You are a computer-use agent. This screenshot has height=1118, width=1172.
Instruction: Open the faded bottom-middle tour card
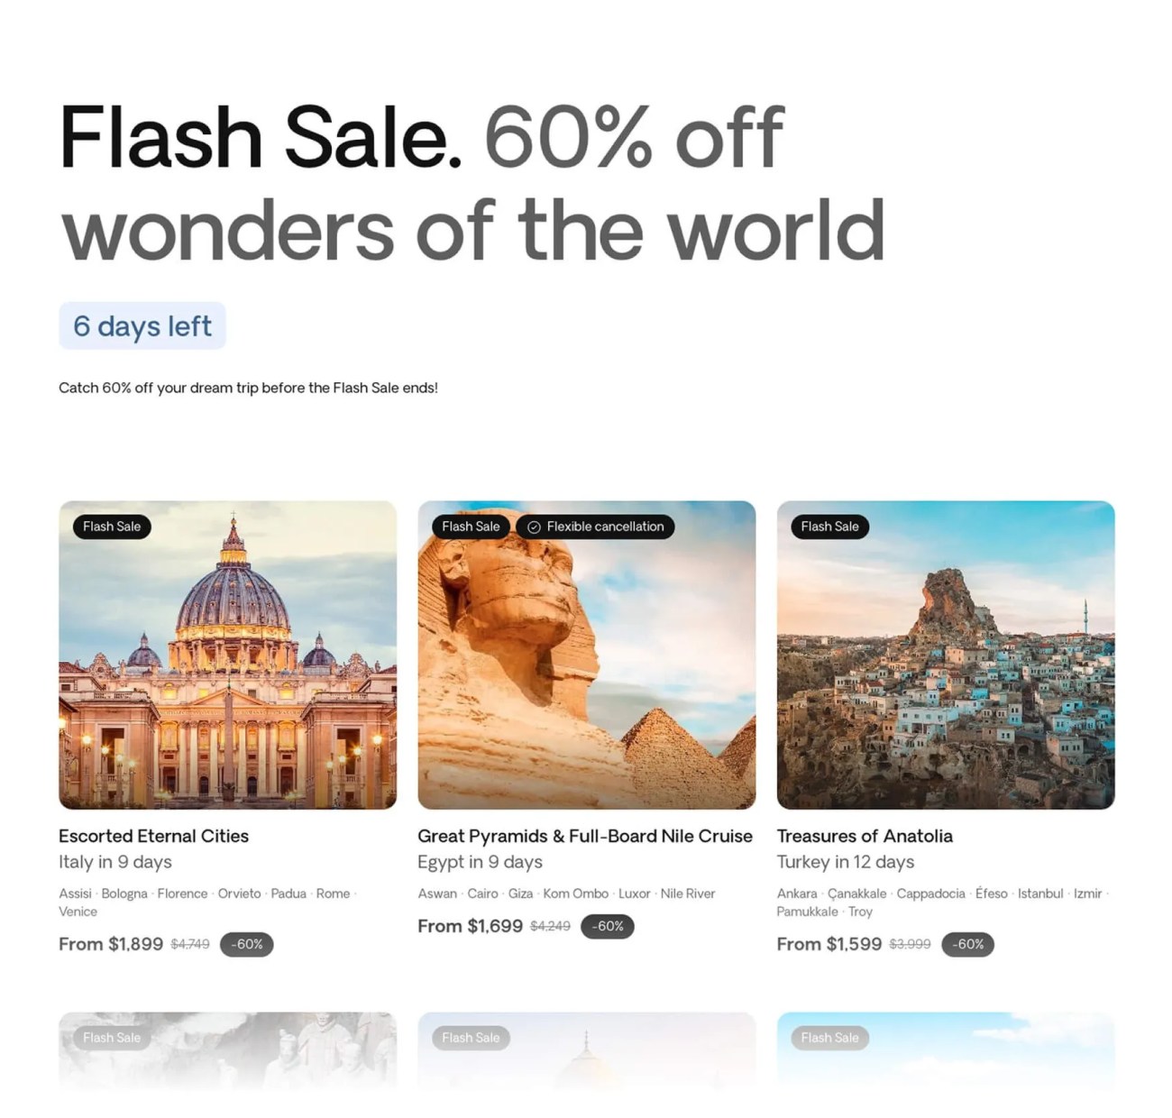click(x=586, y=1050)
